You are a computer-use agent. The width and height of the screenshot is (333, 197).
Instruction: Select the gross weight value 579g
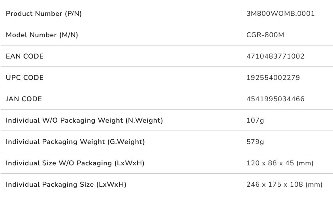(255, 142)
